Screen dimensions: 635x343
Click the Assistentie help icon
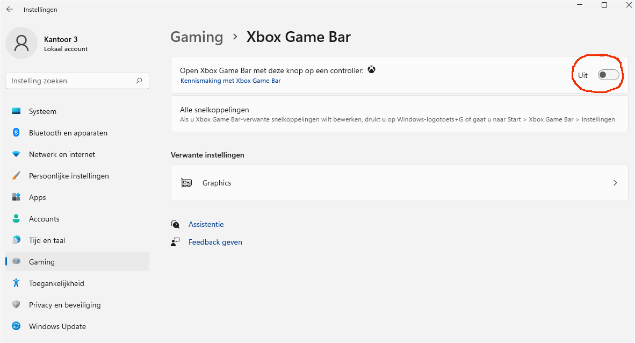click(x=175, y=224)
